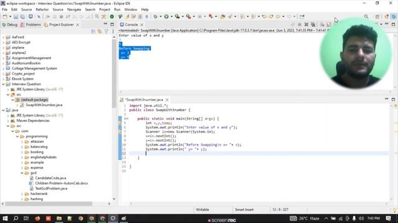Click the Coverage launch toolbar icon
Screen dimensions: 398x223
pyautogui.click(x=177, y=17)
